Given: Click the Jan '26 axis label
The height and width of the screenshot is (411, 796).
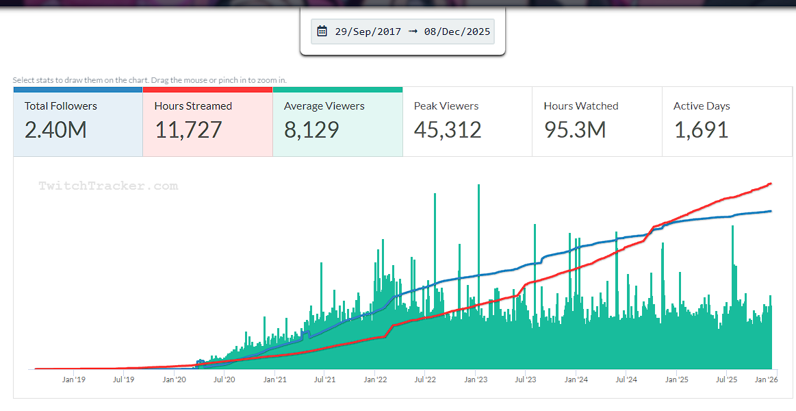Looking at the screenshot, I should click(767, 379).
